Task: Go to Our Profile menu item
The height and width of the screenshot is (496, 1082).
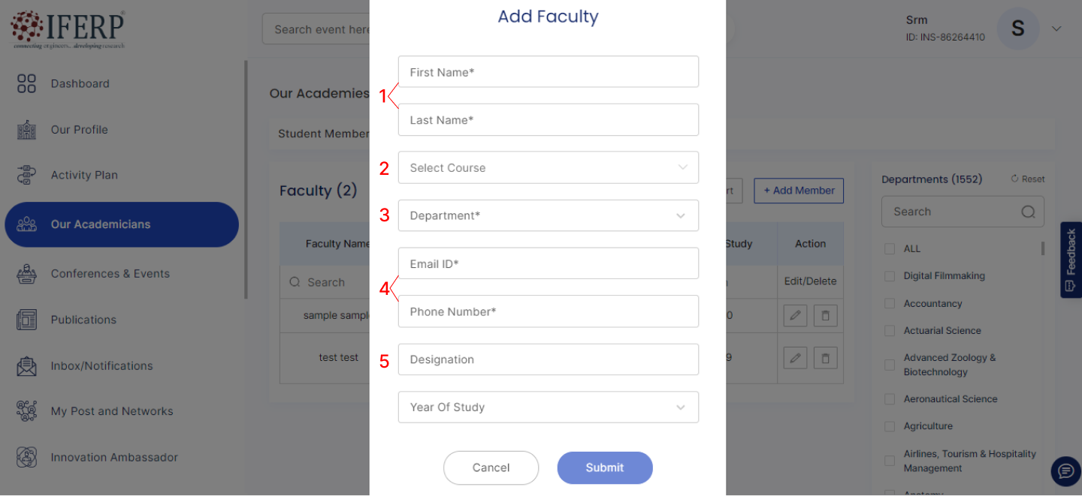Action: tap(79, 130)
